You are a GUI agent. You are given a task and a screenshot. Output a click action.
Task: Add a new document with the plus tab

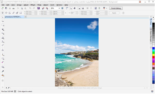point(26,17)
